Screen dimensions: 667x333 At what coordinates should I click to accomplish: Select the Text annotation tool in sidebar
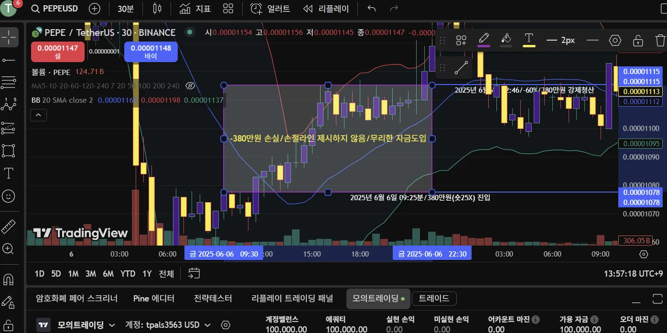click(9, 173)
